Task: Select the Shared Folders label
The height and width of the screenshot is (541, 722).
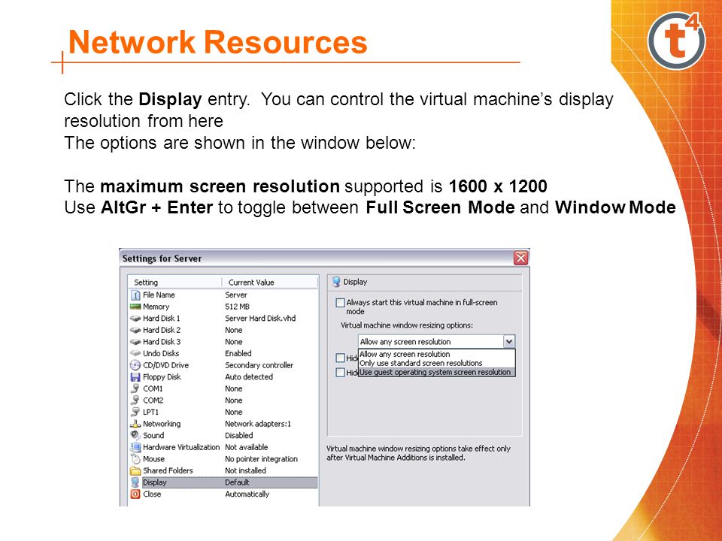Action: tap(168, 470)
